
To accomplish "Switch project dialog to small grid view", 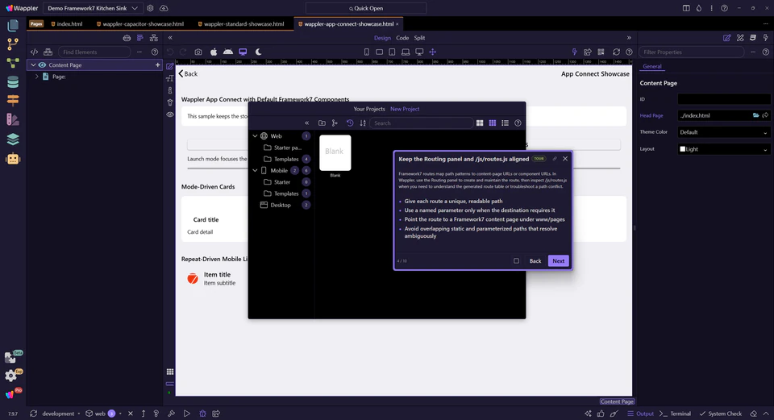I will (x=492, y=123).
